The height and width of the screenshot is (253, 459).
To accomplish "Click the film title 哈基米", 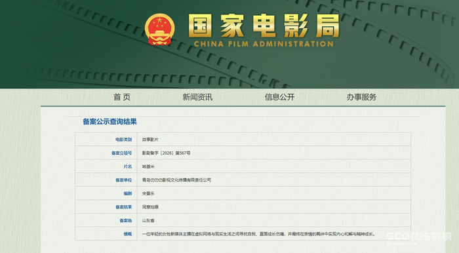I will point(148,166).
